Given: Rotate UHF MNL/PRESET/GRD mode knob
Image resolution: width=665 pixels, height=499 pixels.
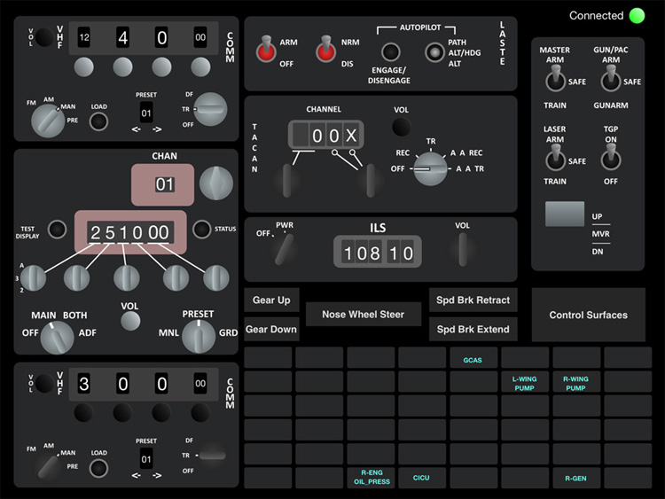Looking at the screenshot, I should [x=199, y=336].
